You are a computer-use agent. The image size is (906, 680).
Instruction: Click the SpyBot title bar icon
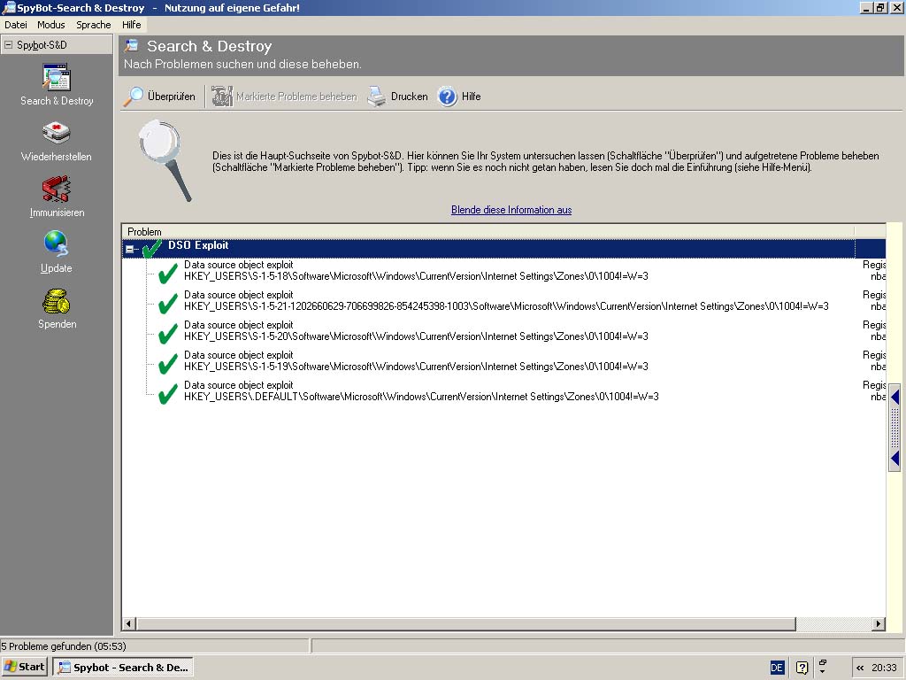pos(8,7)
